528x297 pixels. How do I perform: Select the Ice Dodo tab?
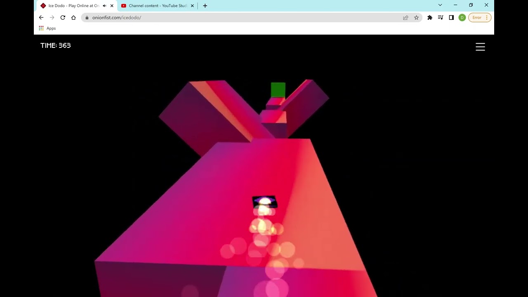(x=72, y=6)
